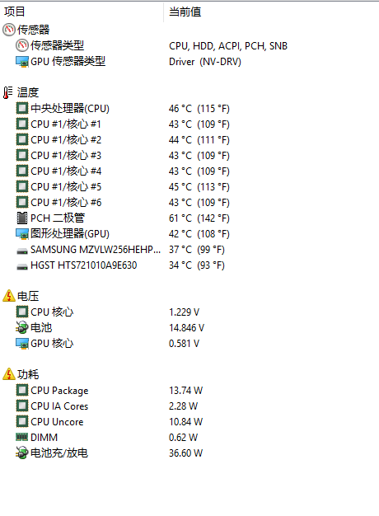Select the CPU Package row label
This screenshot has height=516, width=379.
[59, 391]
